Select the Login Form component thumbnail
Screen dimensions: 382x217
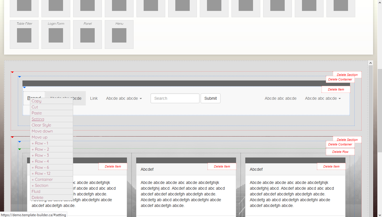(x=56, y=34)
